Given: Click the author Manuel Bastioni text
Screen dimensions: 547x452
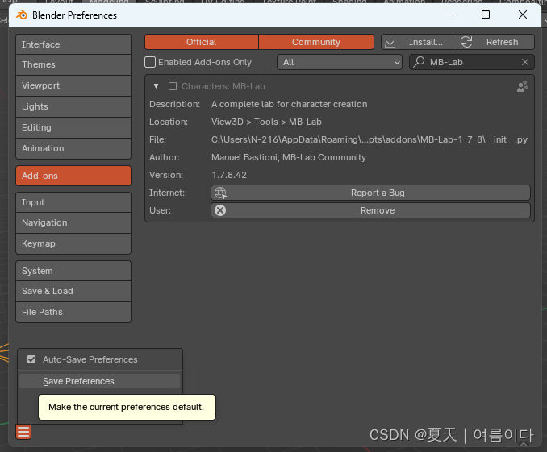Looking at the screenshot, I should (289, 157).
